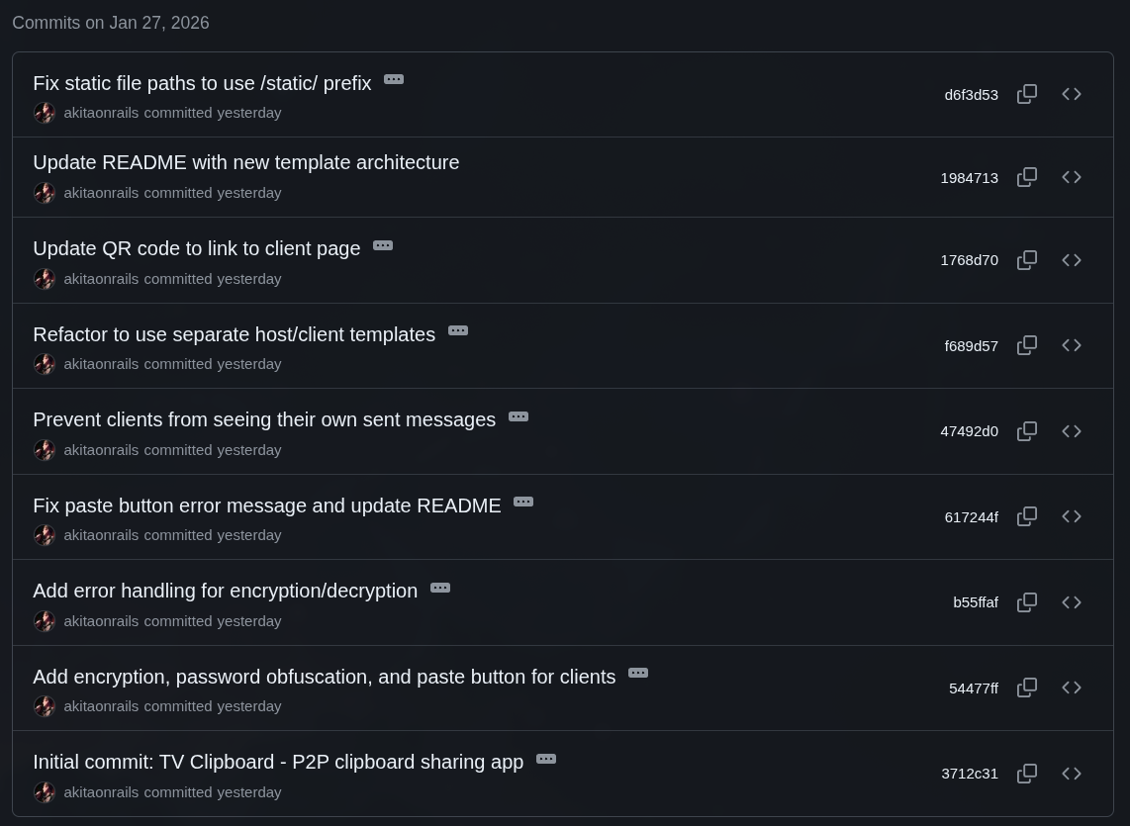This screenshot has height=826, width=1130.
Task: Open commit 'Refactor to use separate host/client templates'
Action: click(234, 334)
